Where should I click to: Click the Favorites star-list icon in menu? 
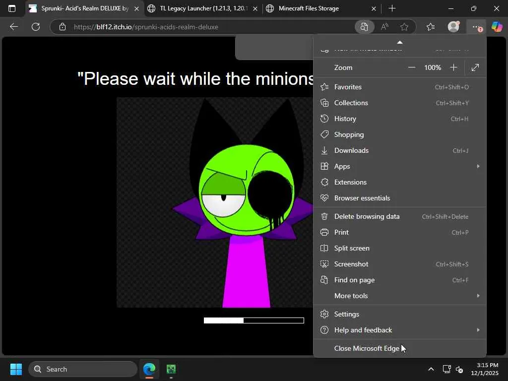pos(324,87)
